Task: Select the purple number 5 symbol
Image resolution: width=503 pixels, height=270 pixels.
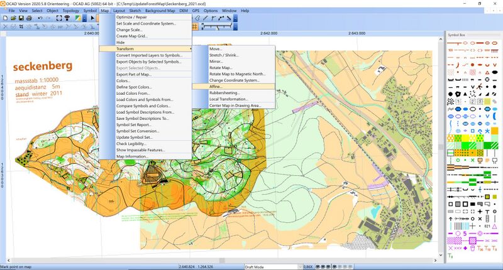Action: coord(465,234)
